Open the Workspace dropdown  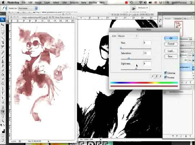[x=143, y=8]
